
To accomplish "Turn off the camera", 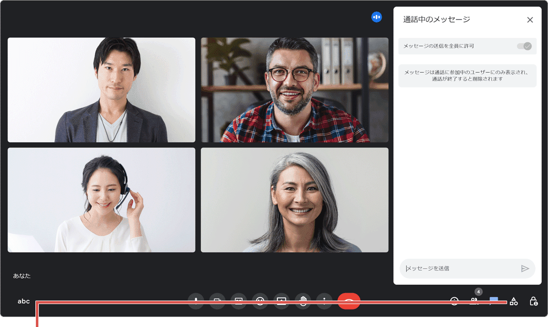I will 217,301.
